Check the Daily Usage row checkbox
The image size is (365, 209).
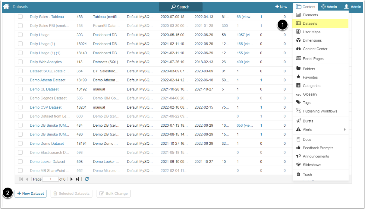click(20, 35)
